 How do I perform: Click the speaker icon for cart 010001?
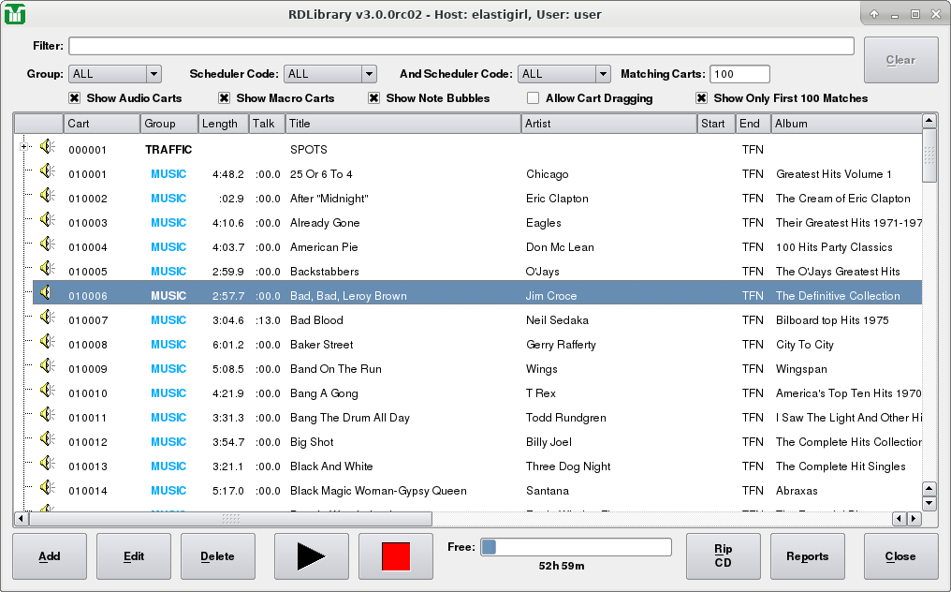(x=48, y=173)
